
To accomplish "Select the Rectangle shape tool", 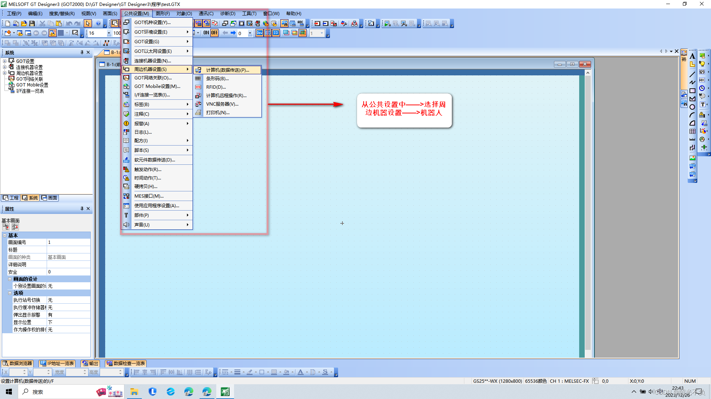I will (692, 91).
